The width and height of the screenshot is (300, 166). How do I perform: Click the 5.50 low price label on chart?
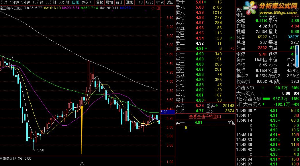[x=40, y=150]
